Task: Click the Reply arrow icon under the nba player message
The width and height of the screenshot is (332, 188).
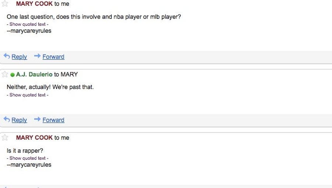Action: pyautogui.click(x=7, y=56)
